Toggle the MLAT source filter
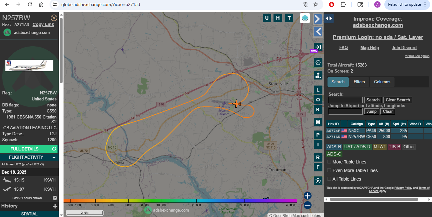432x217 pixels. [379, 147]
